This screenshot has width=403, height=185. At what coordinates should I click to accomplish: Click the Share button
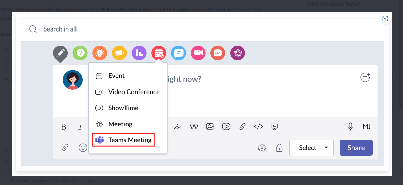[356, 148]
